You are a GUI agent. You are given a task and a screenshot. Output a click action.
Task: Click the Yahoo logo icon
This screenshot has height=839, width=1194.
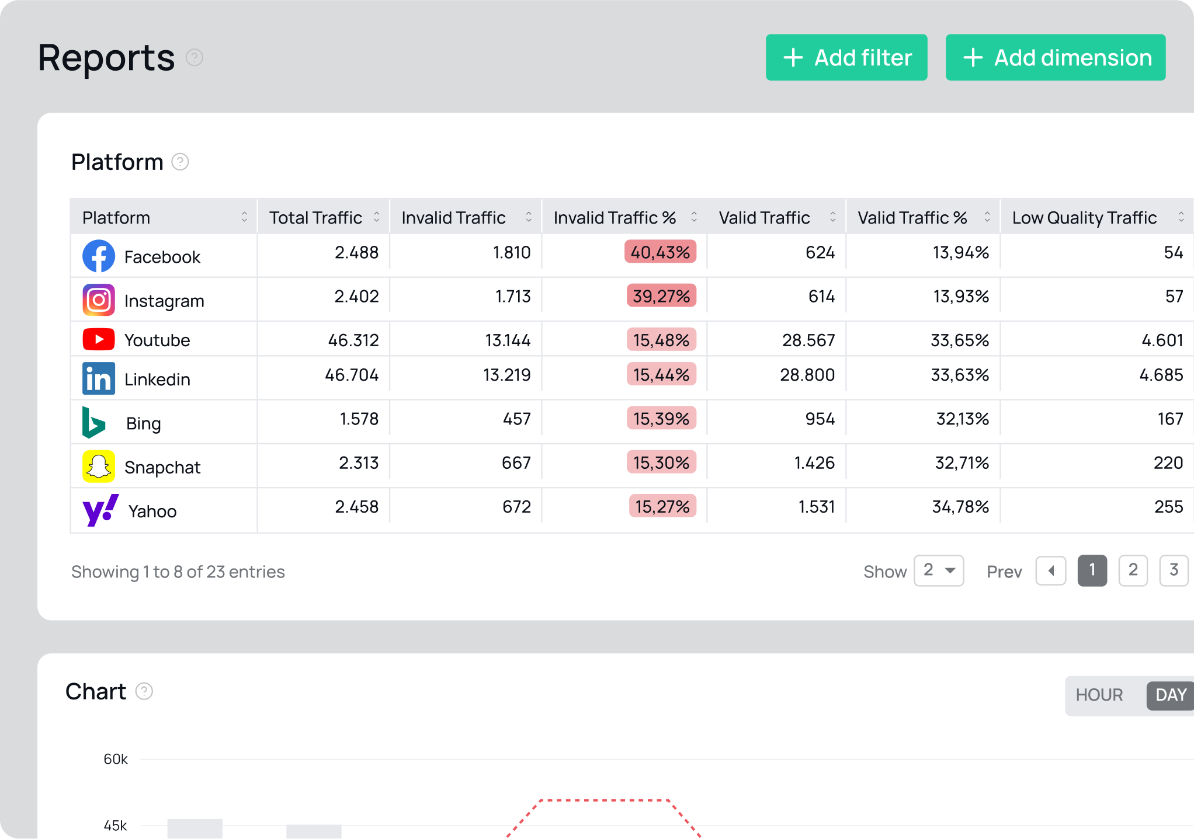pos(100,510)
